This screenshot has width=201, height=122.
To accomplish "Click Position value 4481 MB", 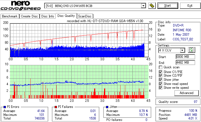I will pos(191,115).
